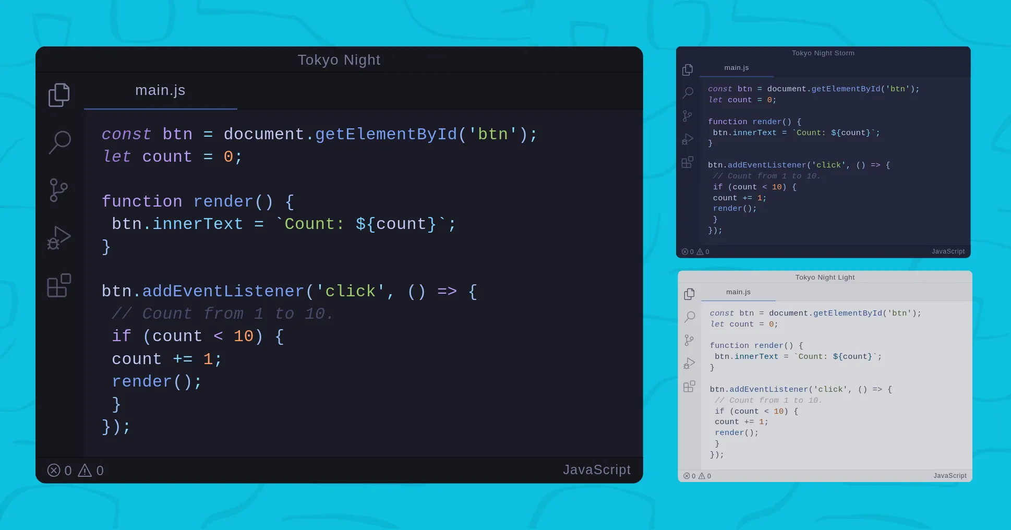Open Extensions icon in Tokyo Night Light window
The width and height of the screenshot is (1011, 530).
point(689,387)
